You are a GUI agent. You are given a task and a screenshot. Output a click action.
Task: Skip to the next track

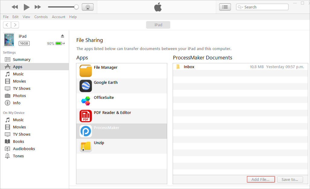click(38, 7)
